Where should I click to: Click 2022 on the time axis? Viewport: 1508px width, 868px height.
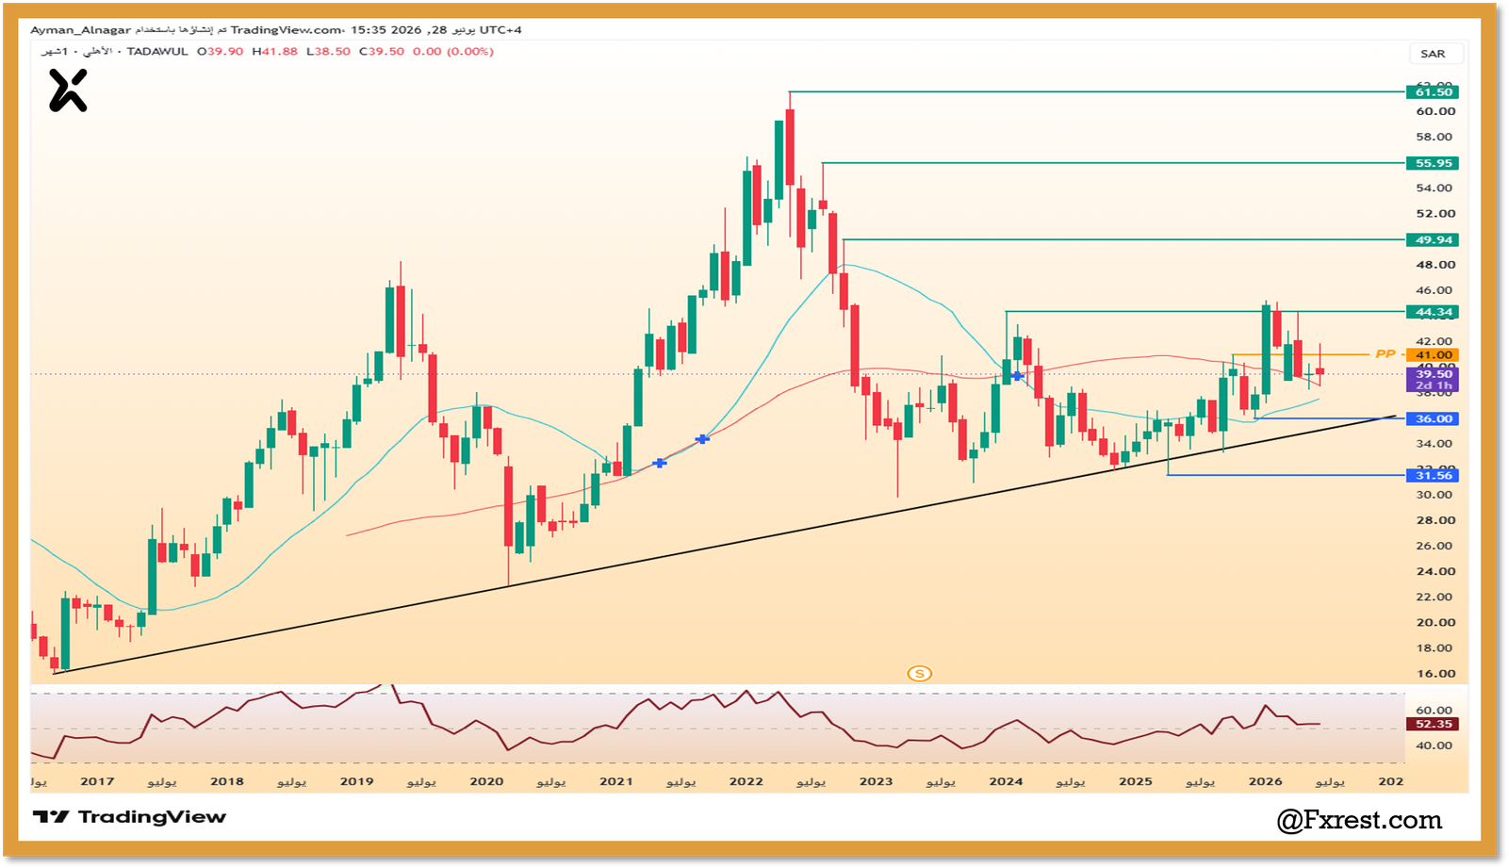click(746, 781)
